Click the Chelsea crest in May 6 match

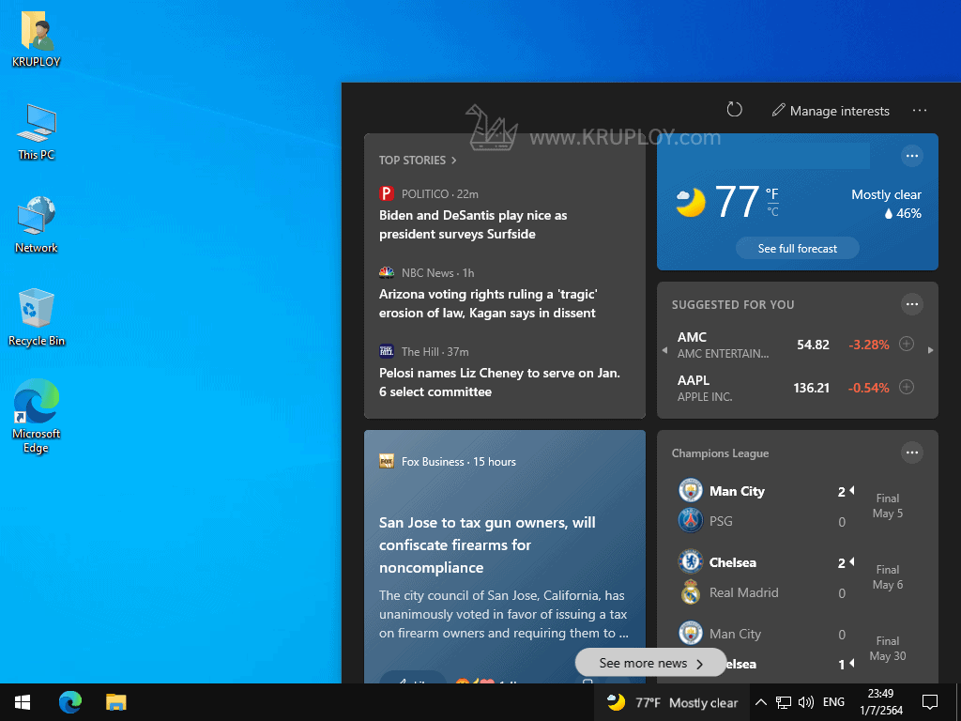pyautogui.click(x=691, y=561)
